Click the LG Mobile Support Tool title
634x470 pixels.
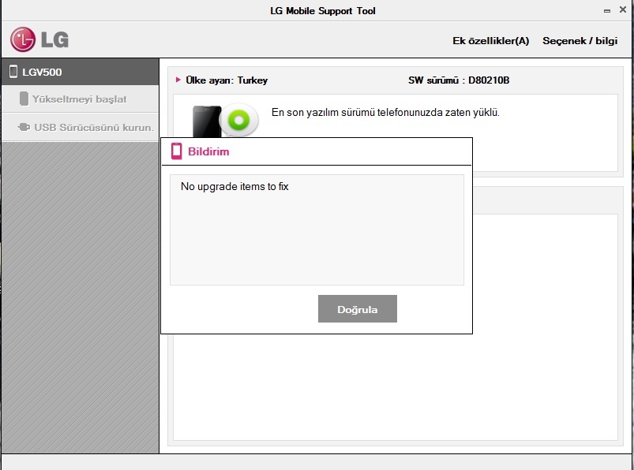point(323,11)
